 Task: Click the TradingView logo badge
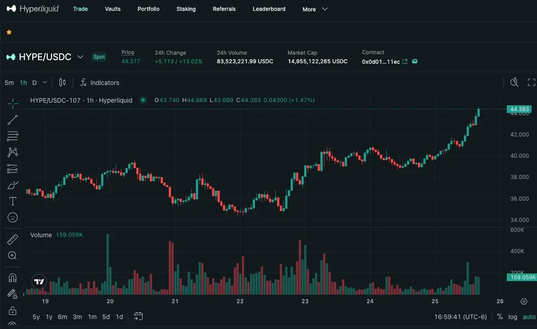(39, 282)
